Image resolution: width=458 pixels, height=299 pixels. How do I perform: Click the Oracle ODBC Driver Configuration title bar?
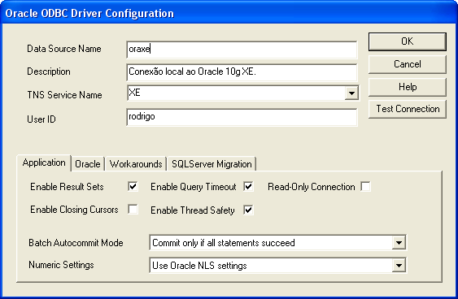point(229,13)
